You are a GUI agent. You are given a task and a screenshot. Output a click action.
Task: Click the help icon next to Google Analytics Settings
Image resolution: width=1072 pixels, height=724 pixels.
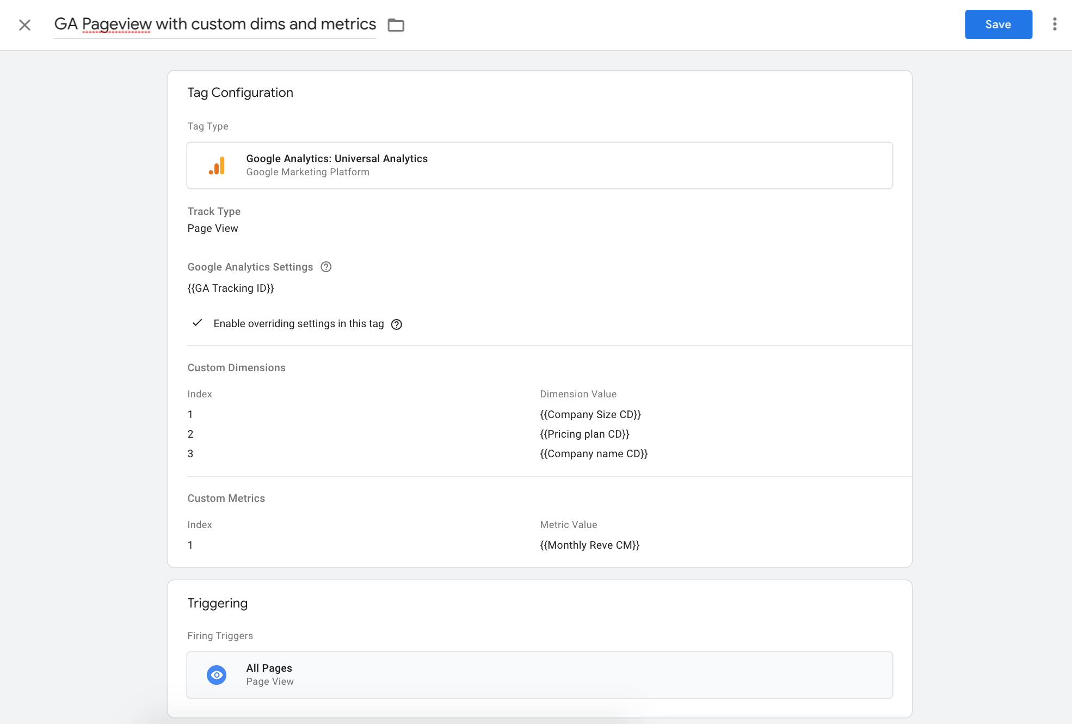pos(326,267)
